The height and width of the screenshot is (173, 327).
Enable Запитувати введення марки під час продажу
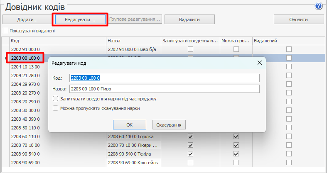click(56, 99)
